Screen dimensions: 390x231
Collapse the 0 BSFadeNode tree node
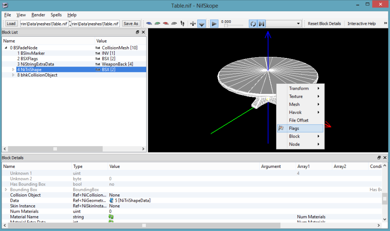pos(6,48)
